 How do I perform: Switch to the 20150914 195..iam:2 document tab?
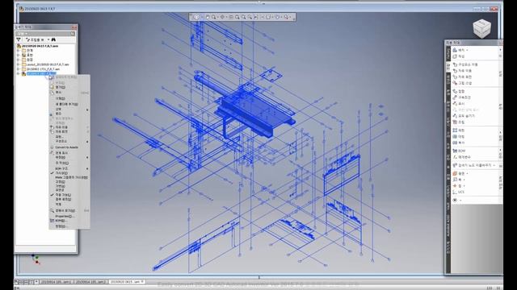(x=90, y=282)
